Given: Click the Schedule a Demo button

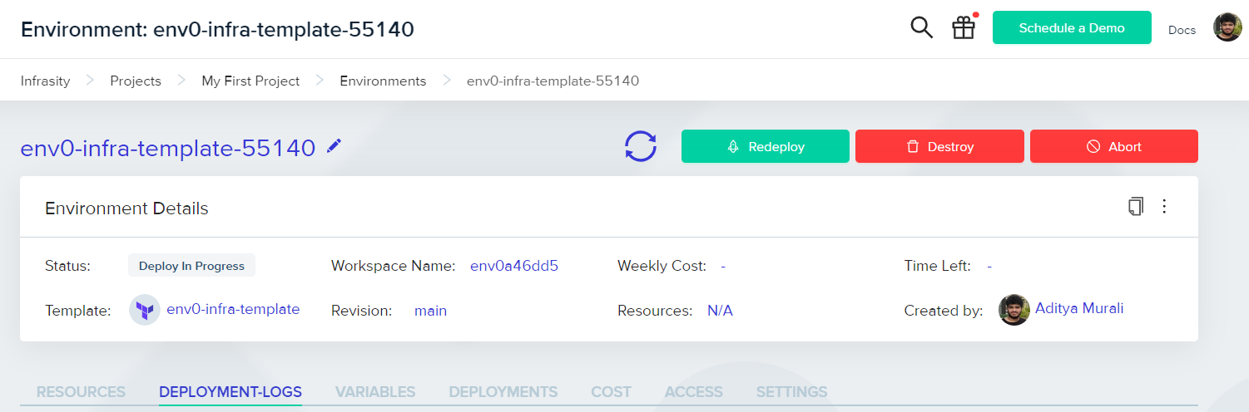Looking at the screenshot, I should [1072, 27].
